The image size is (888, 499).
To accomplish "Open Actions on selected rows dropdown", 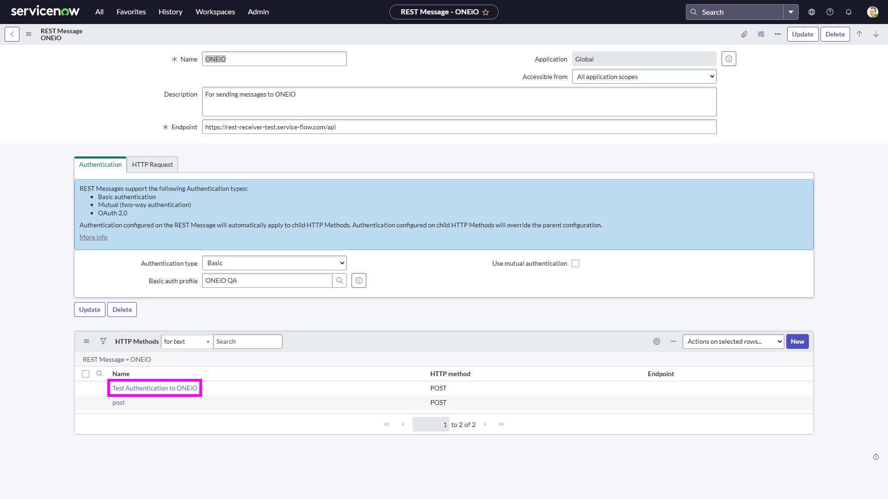I will [733, 341].
